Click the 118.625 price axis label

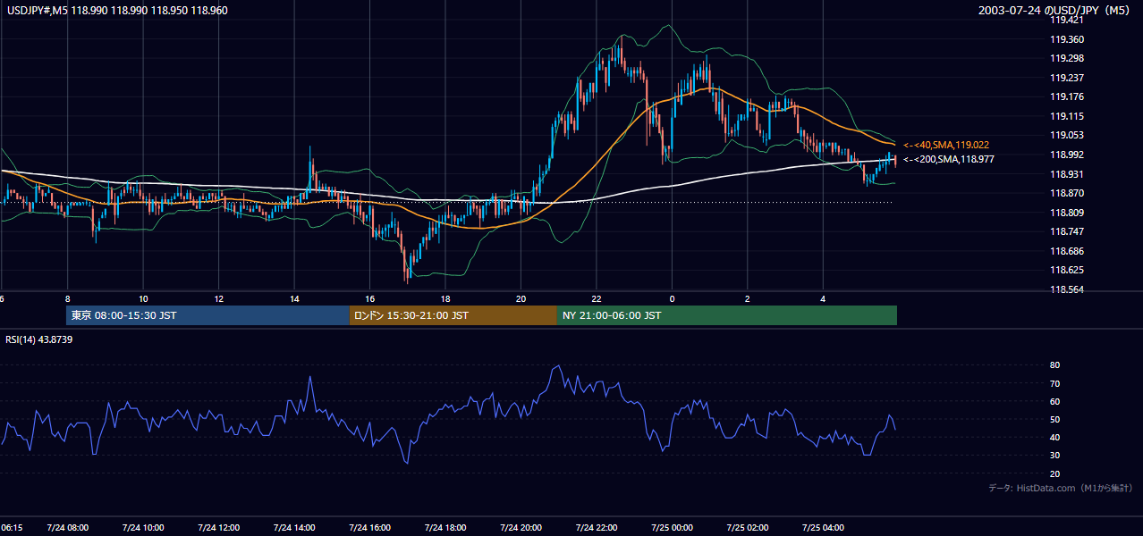tap(1067, 270)
